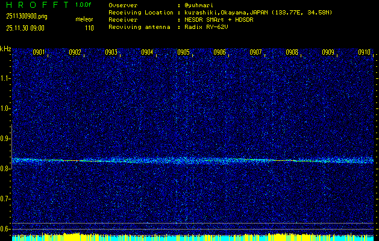Click the Observer label text
Image resolution: width=379 pixels, height=241 pixels.
coord(123,5)
